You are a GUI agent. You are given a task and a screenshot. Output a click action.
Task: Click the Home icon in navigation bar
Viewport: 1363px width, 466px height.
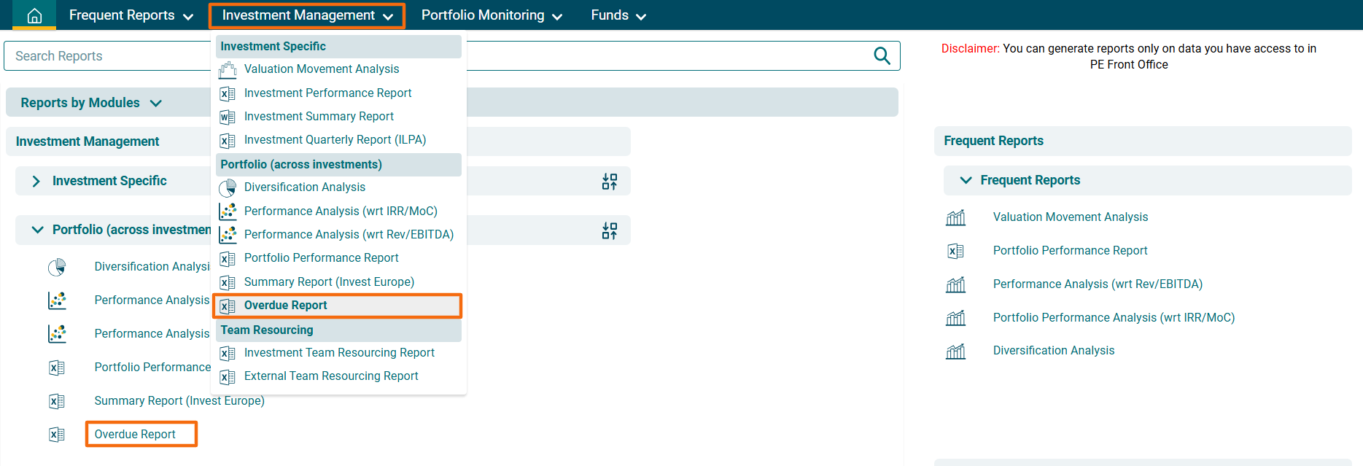pyautogui.click(x=34, y=15)
